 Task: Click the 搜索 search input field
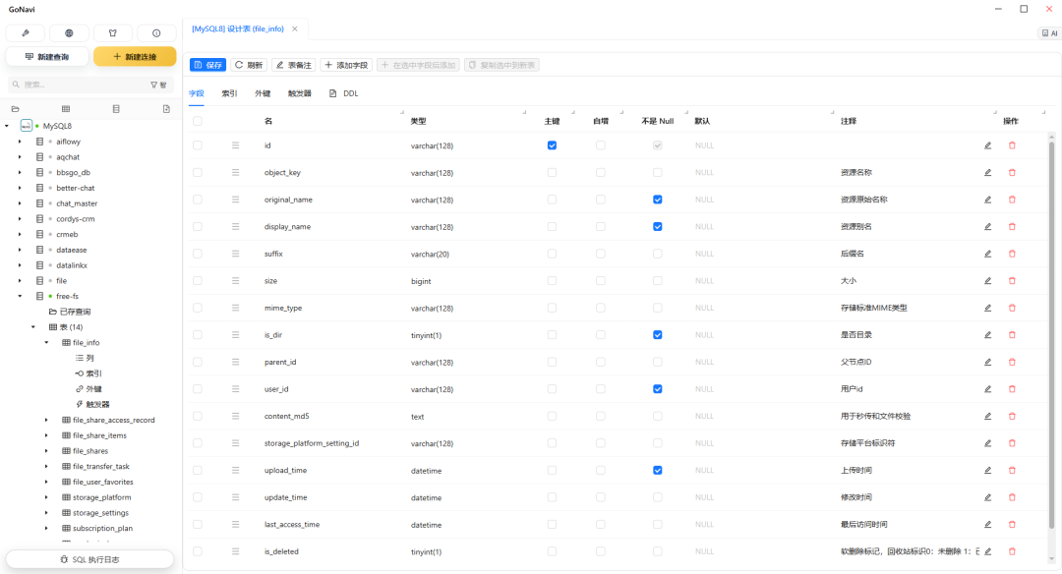tap(79, 85)
